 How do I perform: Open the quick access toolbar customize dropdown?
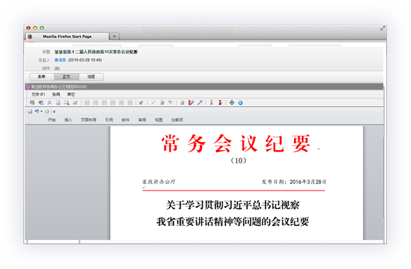(55, 112)
